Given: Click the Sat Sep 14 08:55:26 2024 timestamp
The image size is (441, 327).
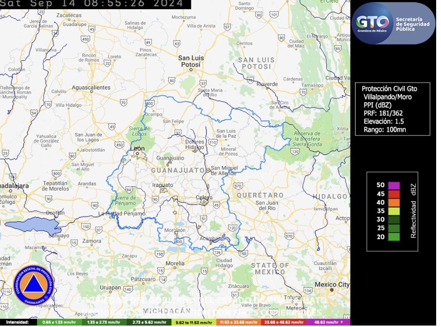Looking at the screenshot, I should click(x=91, y=4).
